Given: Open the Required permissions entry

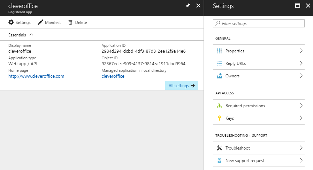Looking at the screenshot, I should point(259,106).
